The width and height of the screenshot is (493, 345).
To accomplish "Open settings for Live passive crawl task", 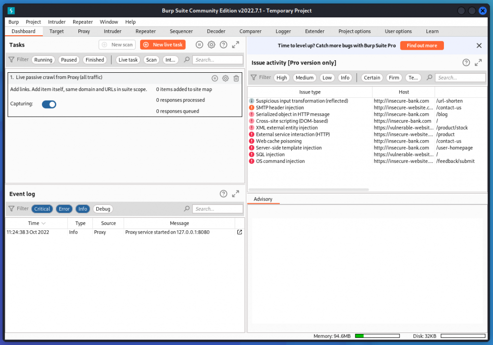I will 225,79.
